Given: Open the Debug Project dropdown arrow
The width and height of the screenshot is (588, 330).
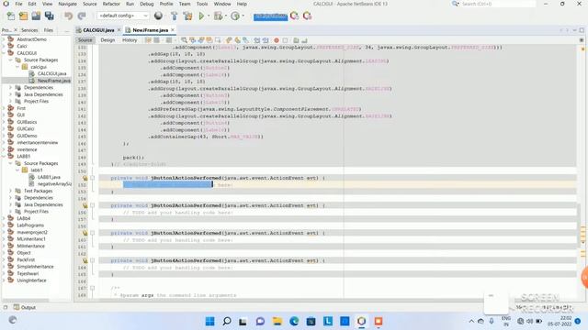Looking at the screenshot, I should [x=226, y=16].
